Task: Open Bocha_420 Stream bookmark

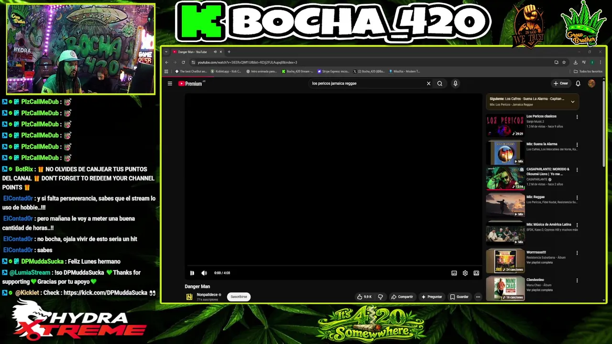Action: [297, 72]
